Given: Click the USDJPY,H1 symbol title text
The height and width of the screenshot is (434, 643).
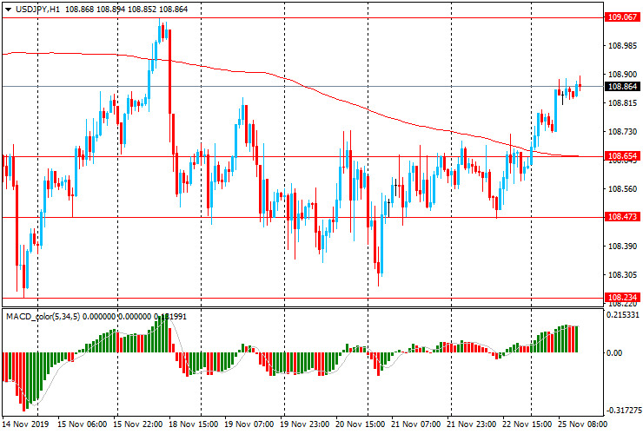Looking at the screenshot, I should [x=37, y=9].
